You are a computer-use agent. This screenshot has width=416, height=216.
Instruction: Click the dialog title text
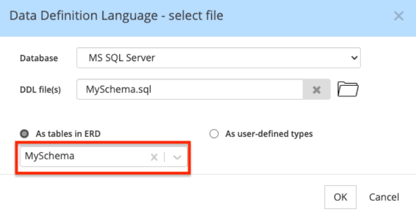coord(116,16)
